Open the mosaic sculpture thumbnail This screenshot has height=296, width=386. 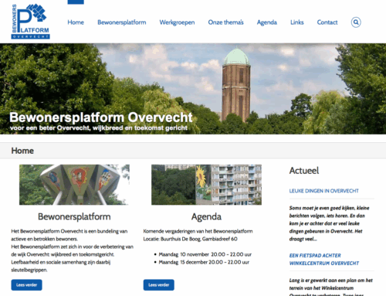[x=74, y=185]
